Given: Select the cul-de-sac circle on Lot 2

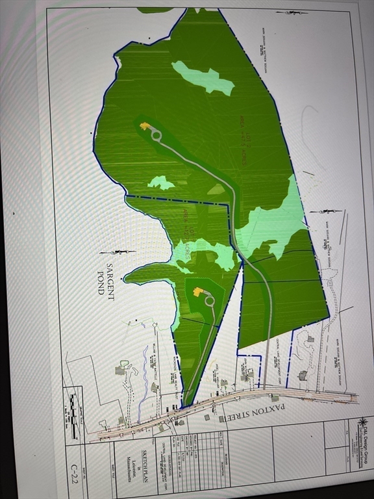Looking at the screenshot, I should click(156, 136).
